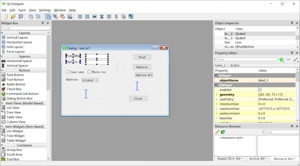Switch to Signal/Slot Editor tab
Viewport: 300px width, 166px height.
pos(229,159)
